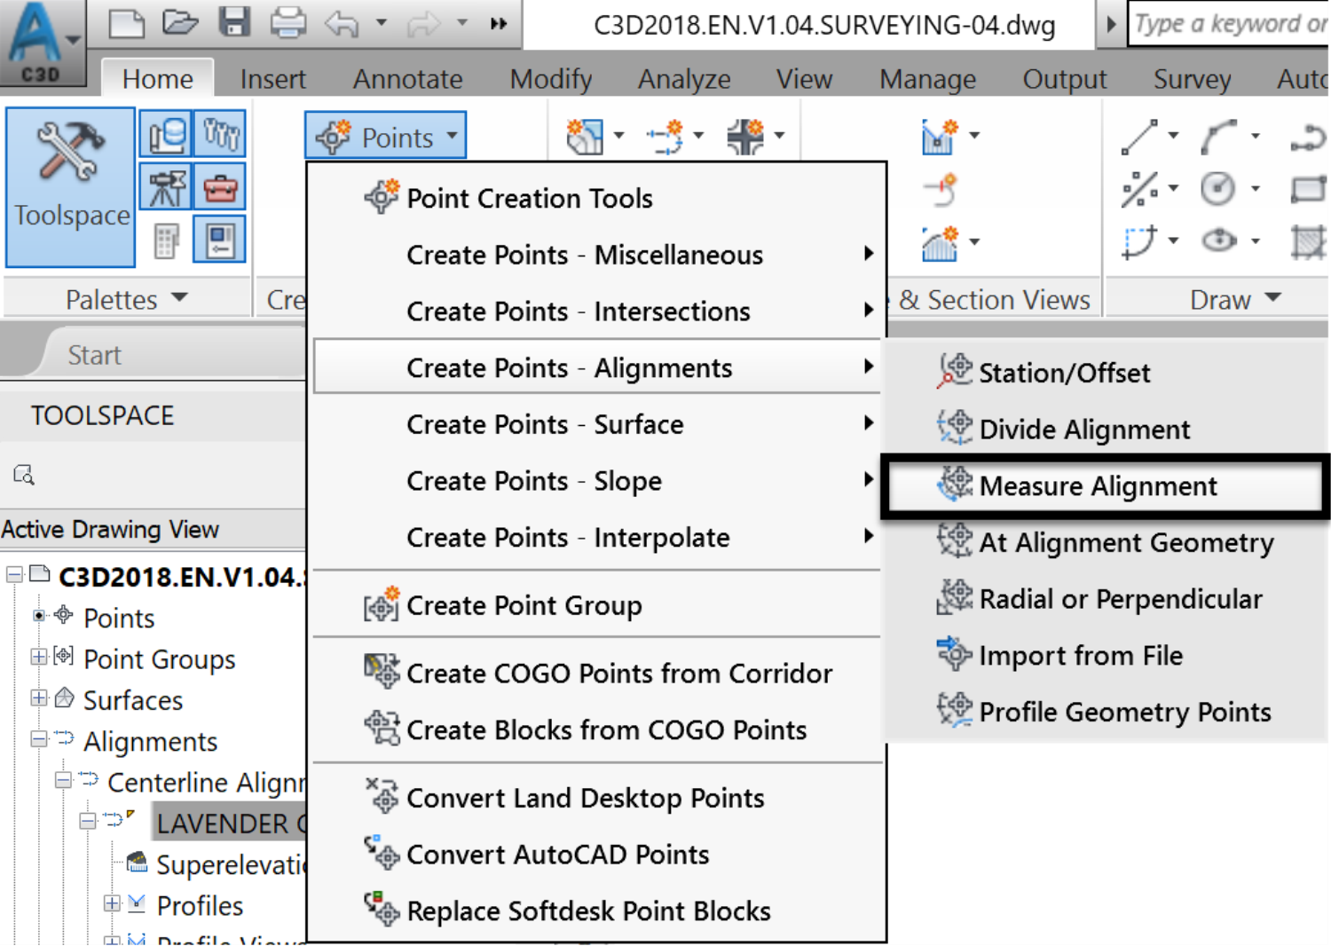Open the C3D application menu
Image resolution: width=1331 pixels, height=946 pixels.
click(42, 43)
